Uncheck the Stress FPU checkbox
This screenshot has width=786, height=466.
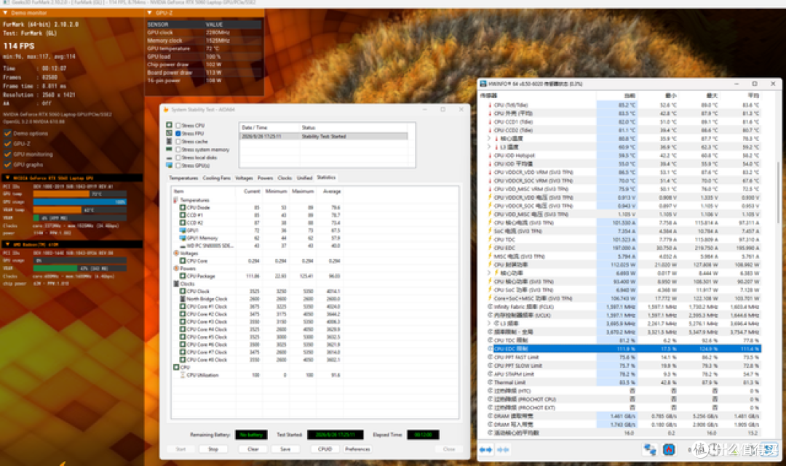178,133
